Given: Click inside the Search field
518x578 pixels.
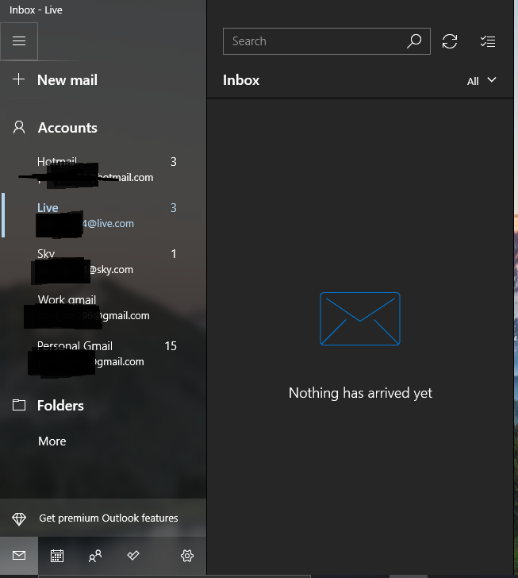Looking at the screenshot, I should click(x=313, y=41).
